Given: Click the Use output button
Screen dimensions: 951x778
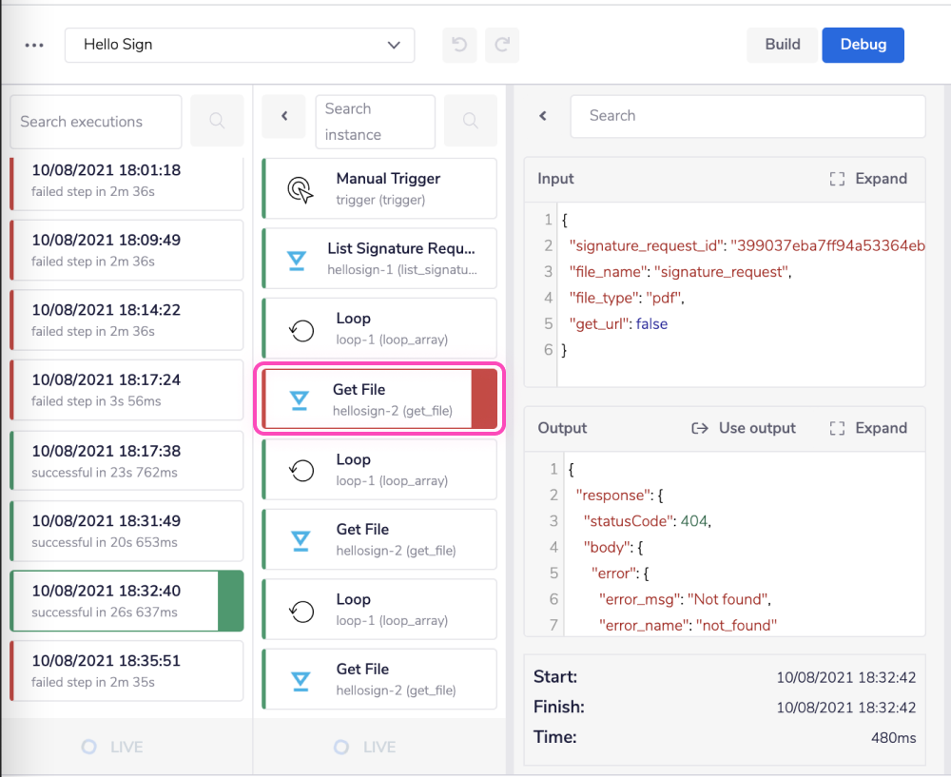Looking at the screenshot, I should [744, 428].
